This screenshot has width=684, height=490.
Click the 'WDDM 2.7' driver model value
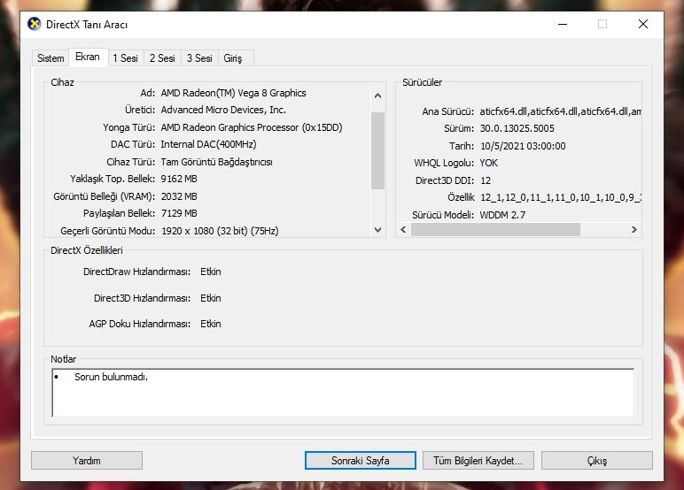coord(502,215)
